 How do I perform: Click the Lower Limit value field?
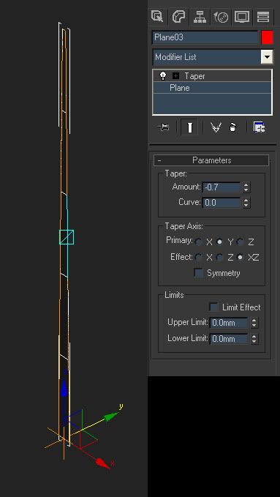coord(229,339)
